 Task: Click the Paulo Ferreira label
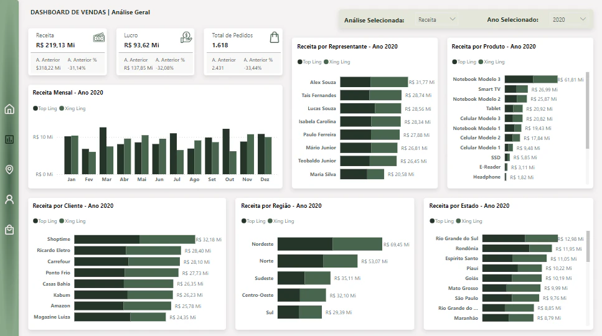click(x=319, y=134)
